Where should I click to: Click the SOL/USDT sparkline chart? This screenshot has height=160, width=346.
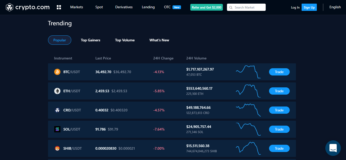[248, 129]
